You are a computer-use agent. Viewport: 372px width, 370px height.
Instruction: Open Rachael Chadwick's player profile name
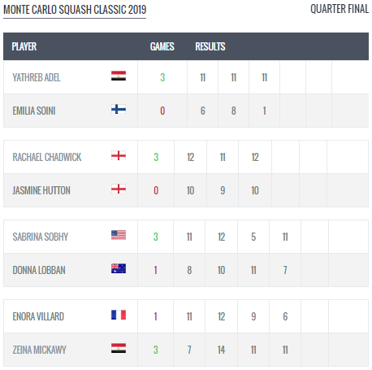pos(47,157)
